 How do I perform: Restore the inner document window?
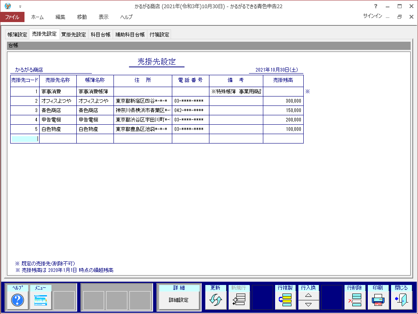coord(399,17)
